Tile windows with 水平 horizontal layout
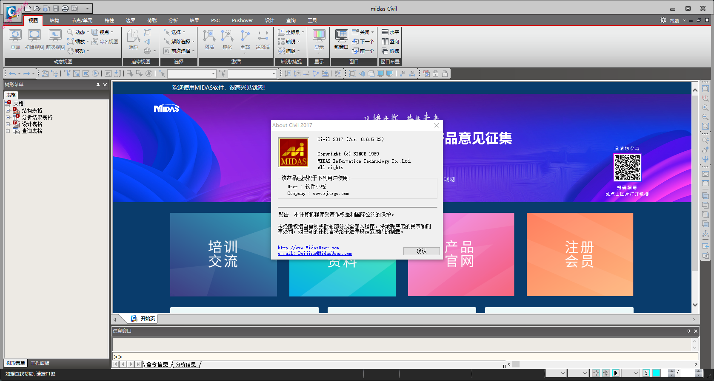Screen dimensions: 714x381 tap(390, 32)
